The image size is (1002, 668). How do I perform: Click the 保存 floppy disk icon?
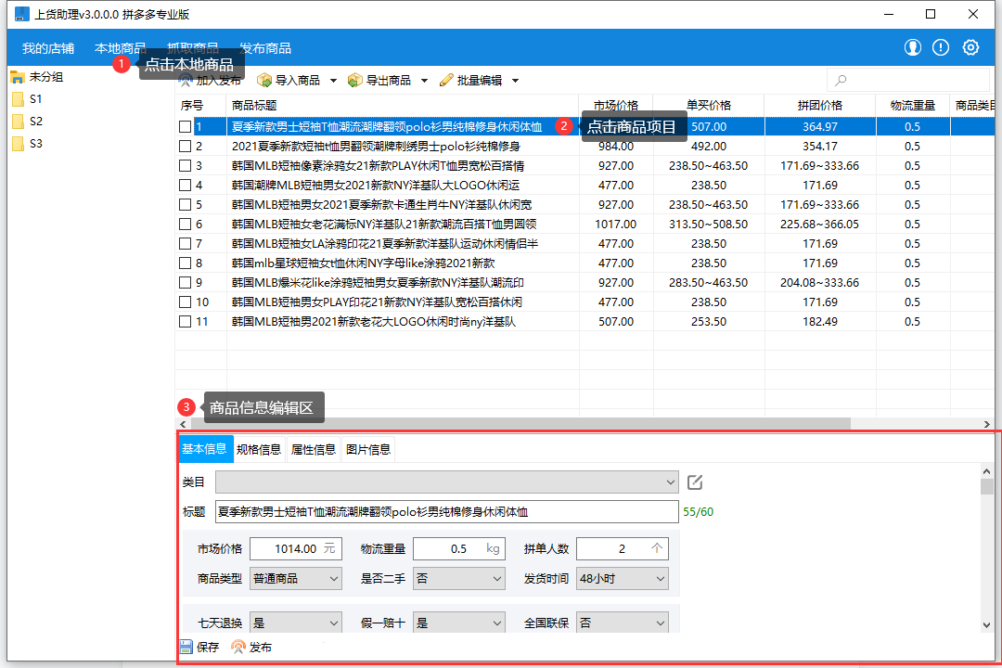pos(186,647)
